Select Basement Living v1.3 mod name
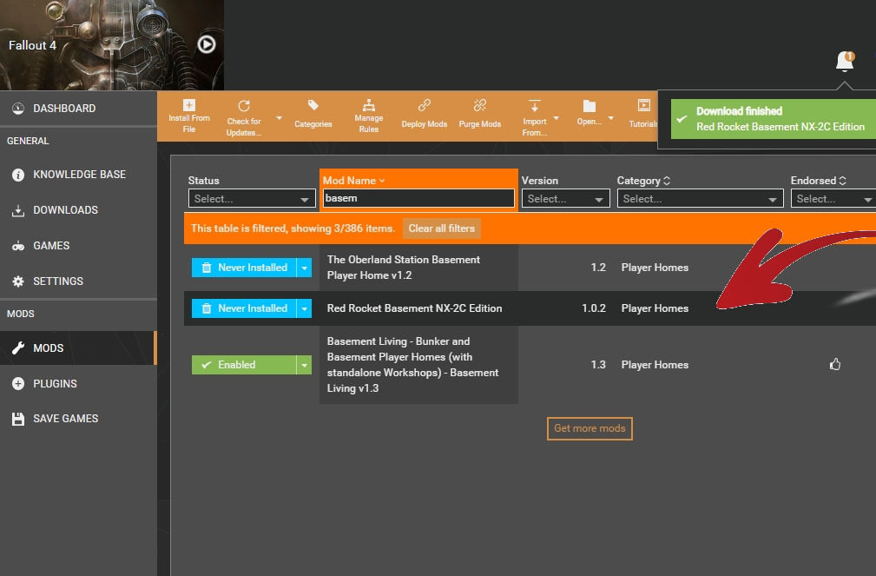Viewport: 876px width, 576px height. point(412,365)
